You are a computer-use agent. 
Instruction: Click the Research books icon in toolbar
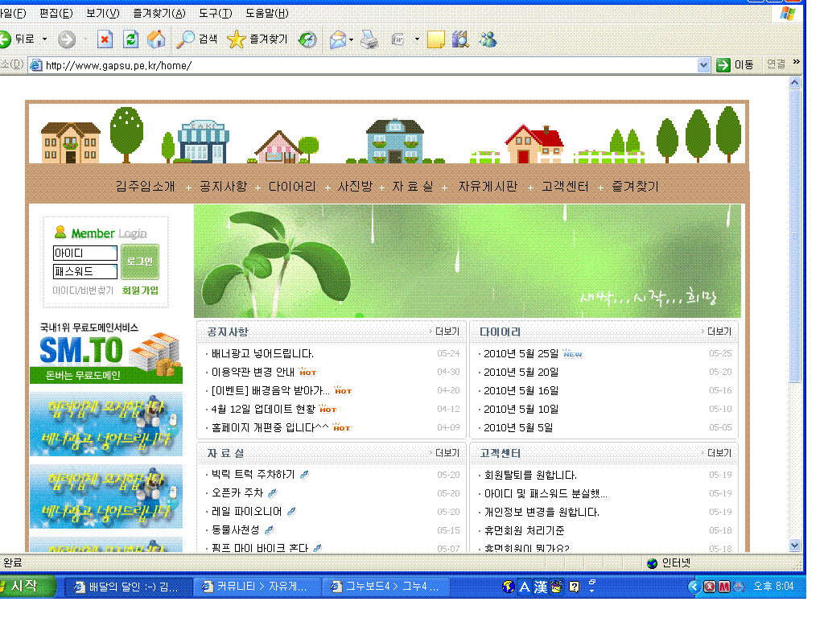pos(460,39)
